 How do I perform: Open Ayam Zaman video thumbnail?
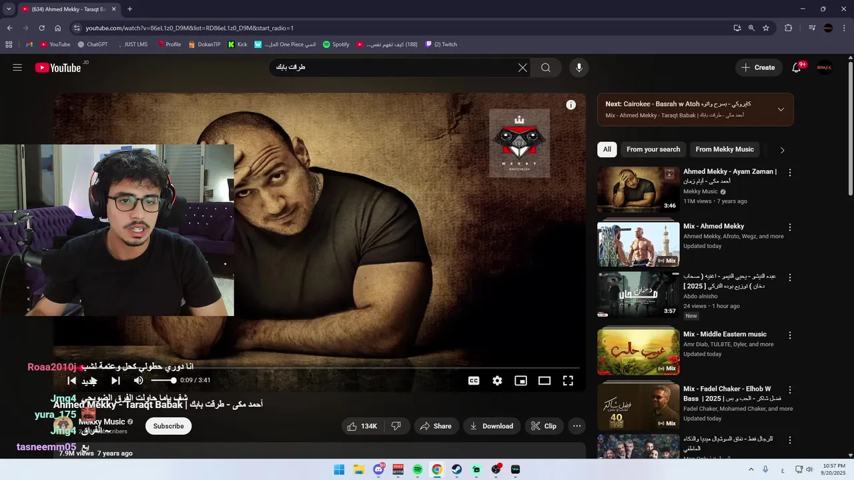638,189
